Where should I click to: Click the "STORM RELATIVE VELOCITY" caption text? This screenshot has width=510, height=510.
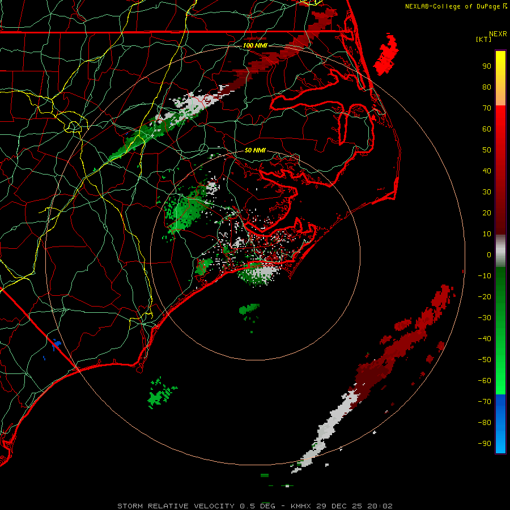click(x=176, y=506)
